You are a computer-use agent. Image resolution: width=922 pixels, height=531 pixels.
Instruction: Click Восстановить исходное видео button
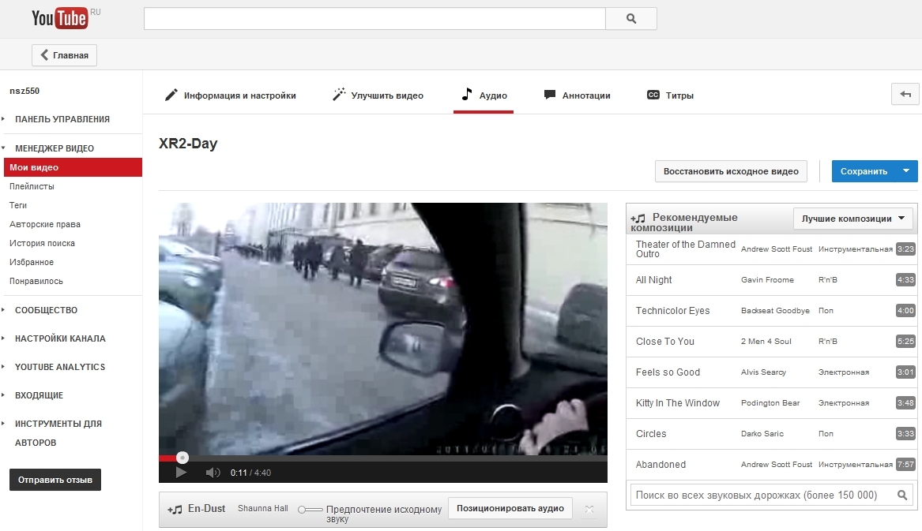pyautogui.click(x=731, y=171)
